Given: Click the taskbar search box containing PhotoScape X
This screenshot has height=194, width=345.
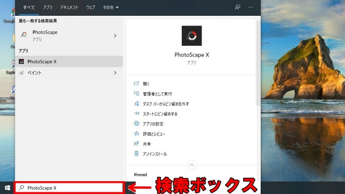Looking at the screenshot, I should tap(69, 188).
